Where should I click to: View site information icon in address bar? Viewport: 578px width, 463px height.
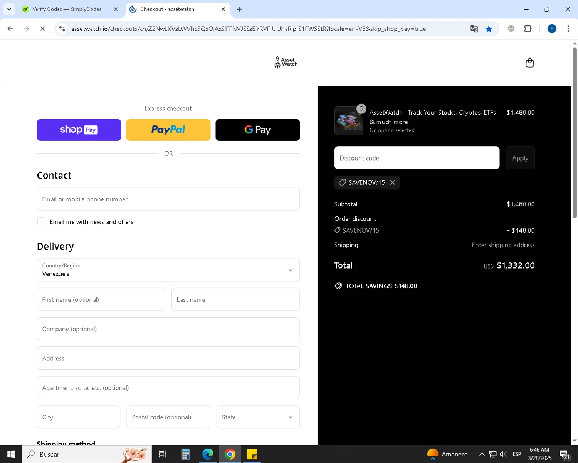click(62, 29)
